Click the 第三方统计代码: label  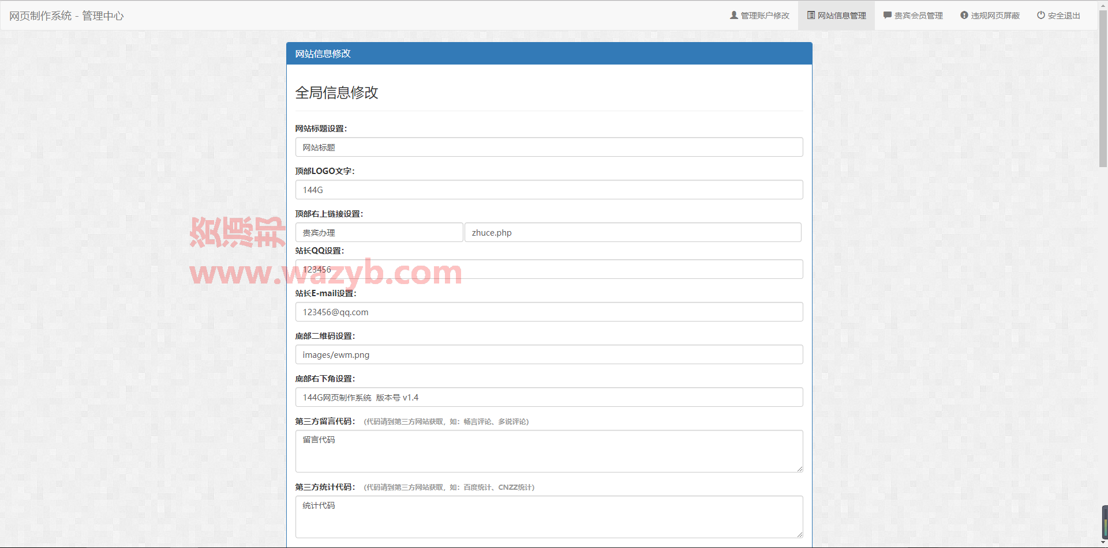tap(325, 487)
